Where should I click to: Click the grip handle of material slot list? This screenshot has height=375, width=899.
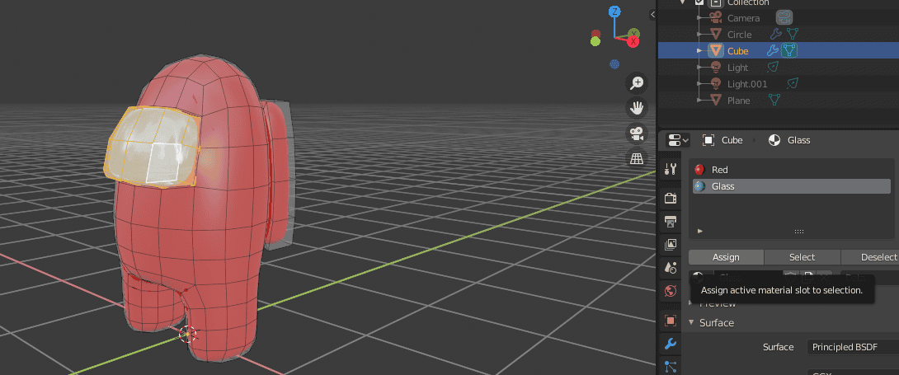798,232
